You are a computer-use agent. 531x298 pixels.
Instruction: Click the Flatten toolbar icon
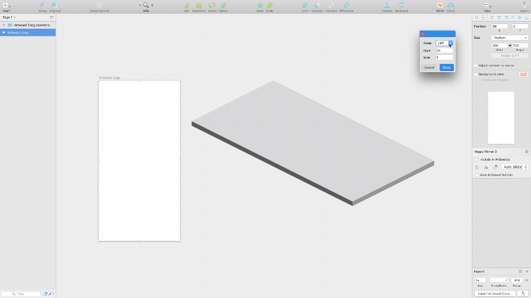click(x=223, y=5)
